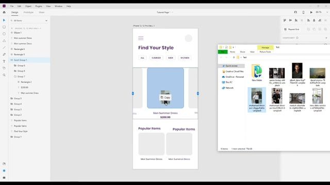Select the Text tool
The width and height of the screenshot is (330, 185).
click(x=4, y=61)
